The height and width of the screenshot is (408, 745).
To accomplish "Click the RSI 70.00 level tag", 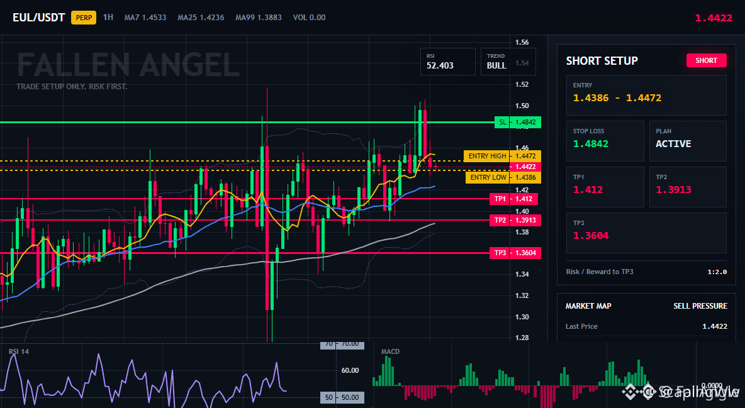I will [x=342, y=345].
